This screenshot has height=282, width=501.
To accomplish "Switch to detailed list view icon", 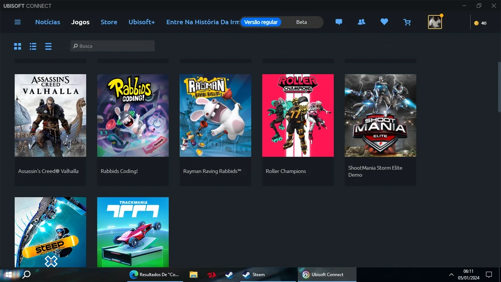I will [x=33, y=46].
